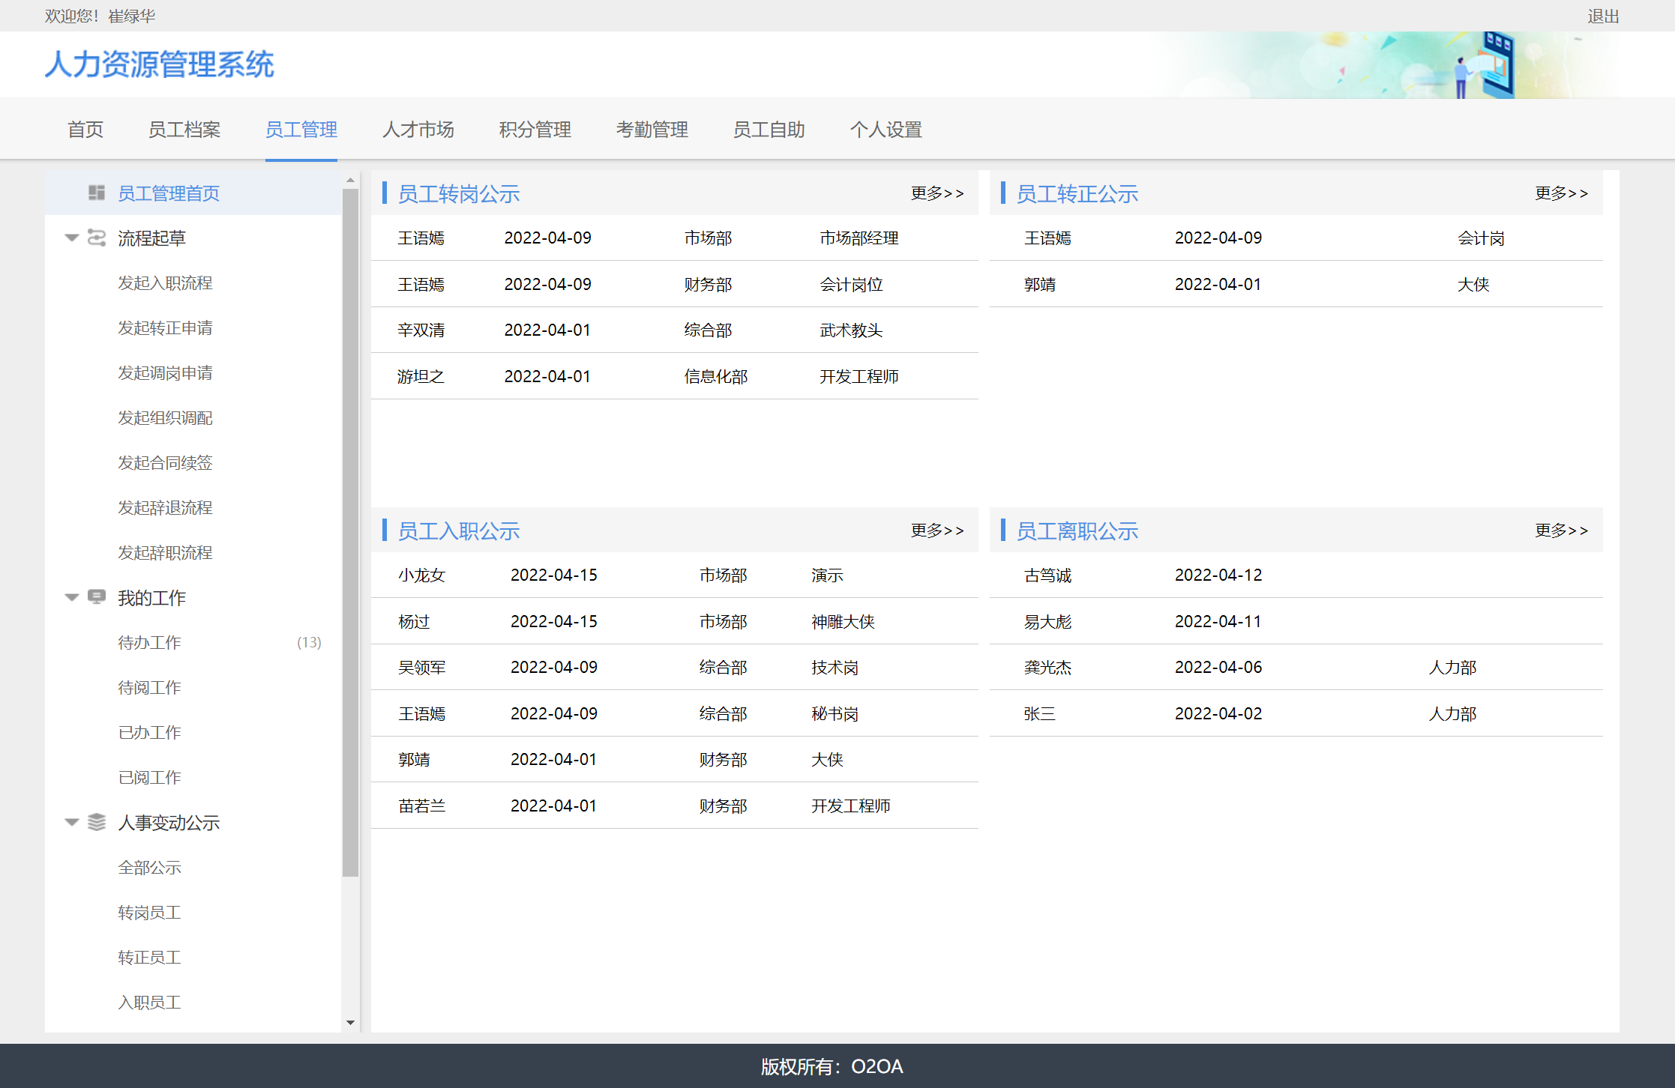Click the 我的工作 monitor icon
The height and width of the screenshot is (1088, 1675).
(96, 597)
